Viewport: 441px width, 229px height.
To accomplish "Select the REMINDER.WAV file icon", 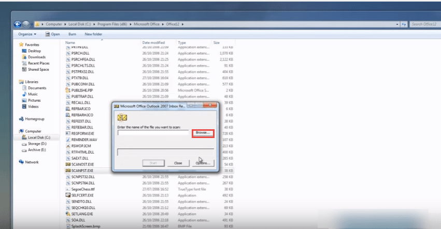I will click(x=68, y=140).
